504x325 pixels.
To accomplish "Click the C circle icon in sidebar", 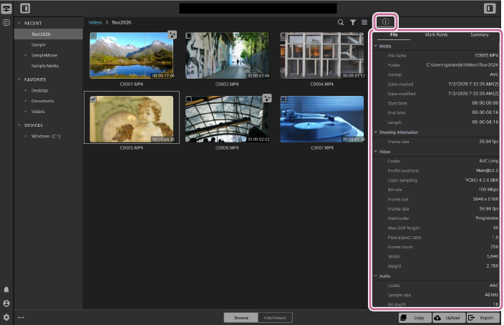I will coord(6,22).
